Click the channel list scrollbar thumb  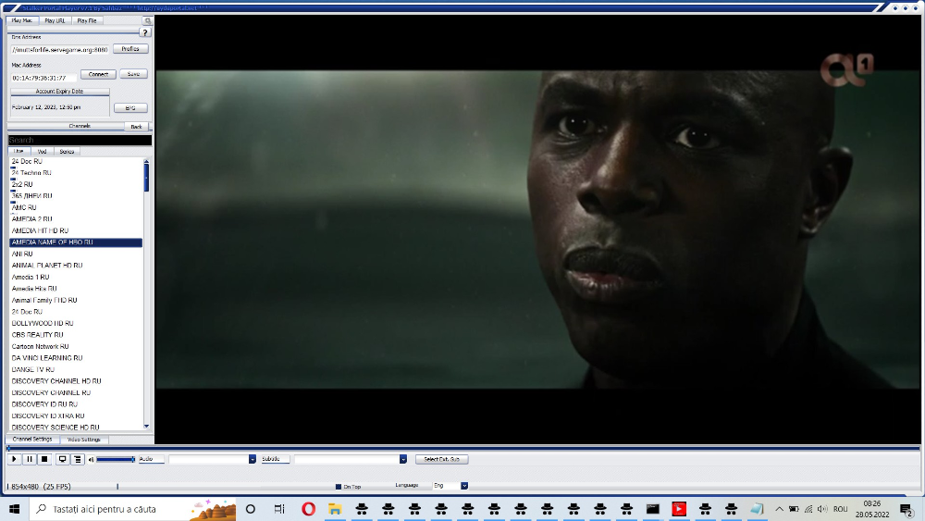click(x=146, y=178)
